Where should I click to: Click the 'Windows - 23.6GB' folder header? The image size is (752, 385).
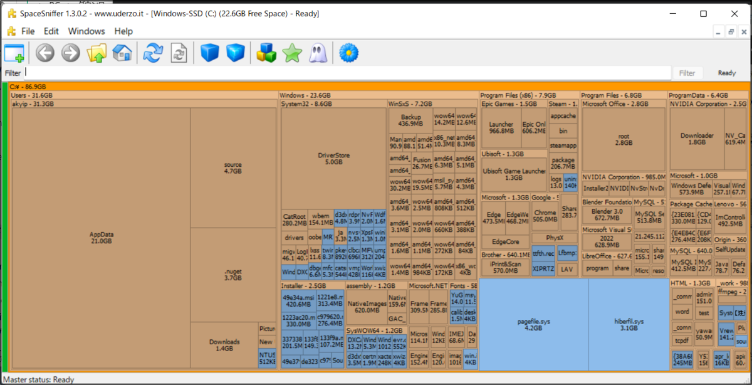click(378, 95)
